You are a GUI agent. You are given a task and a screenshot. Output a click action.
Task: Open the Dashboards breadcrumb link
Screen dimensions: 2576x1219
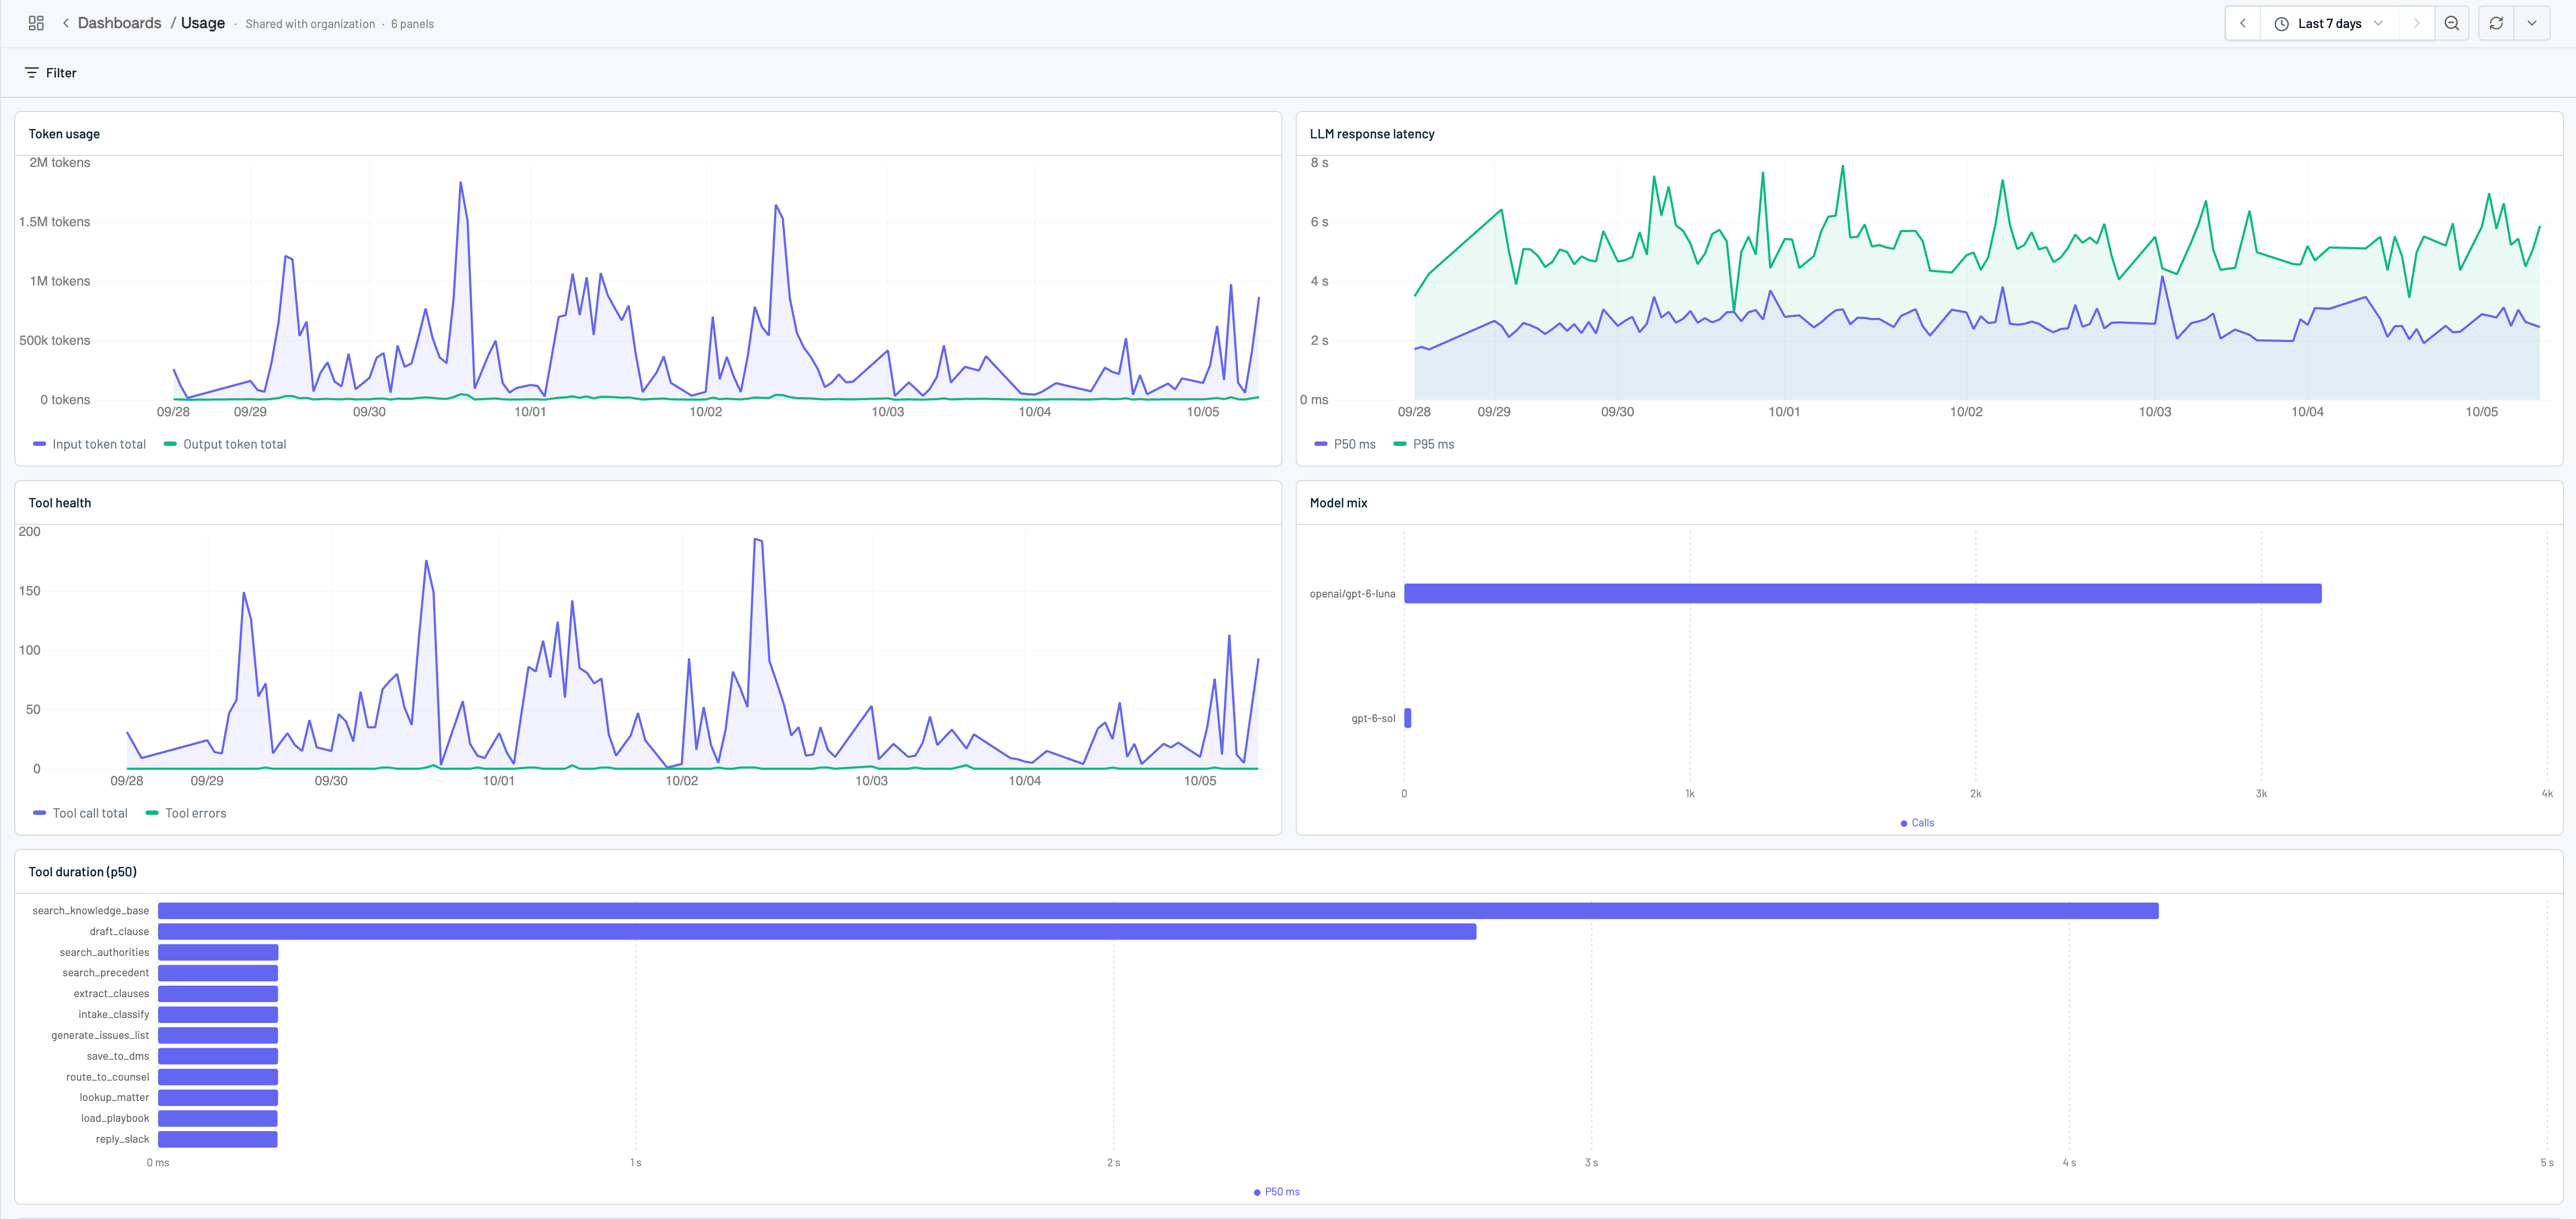(119, 23)
